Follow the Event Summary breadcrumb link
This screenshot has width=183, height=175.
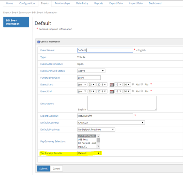coord(21,13)
